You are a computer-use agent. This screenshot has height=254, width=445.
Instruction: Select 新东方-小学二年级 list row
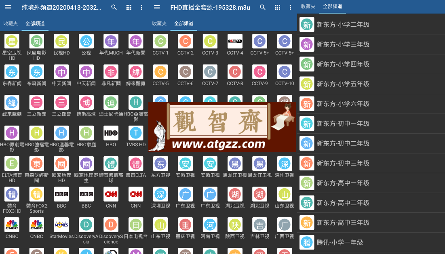(x=371, y=24)
